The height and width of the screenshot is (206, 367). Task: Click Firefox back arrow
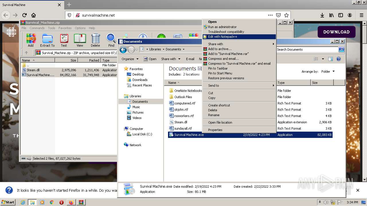tap(6, 15)
